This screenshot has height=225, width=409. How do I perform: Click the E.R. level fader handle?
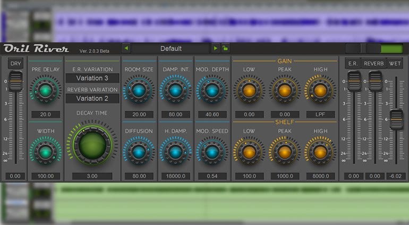click(354, 81)
